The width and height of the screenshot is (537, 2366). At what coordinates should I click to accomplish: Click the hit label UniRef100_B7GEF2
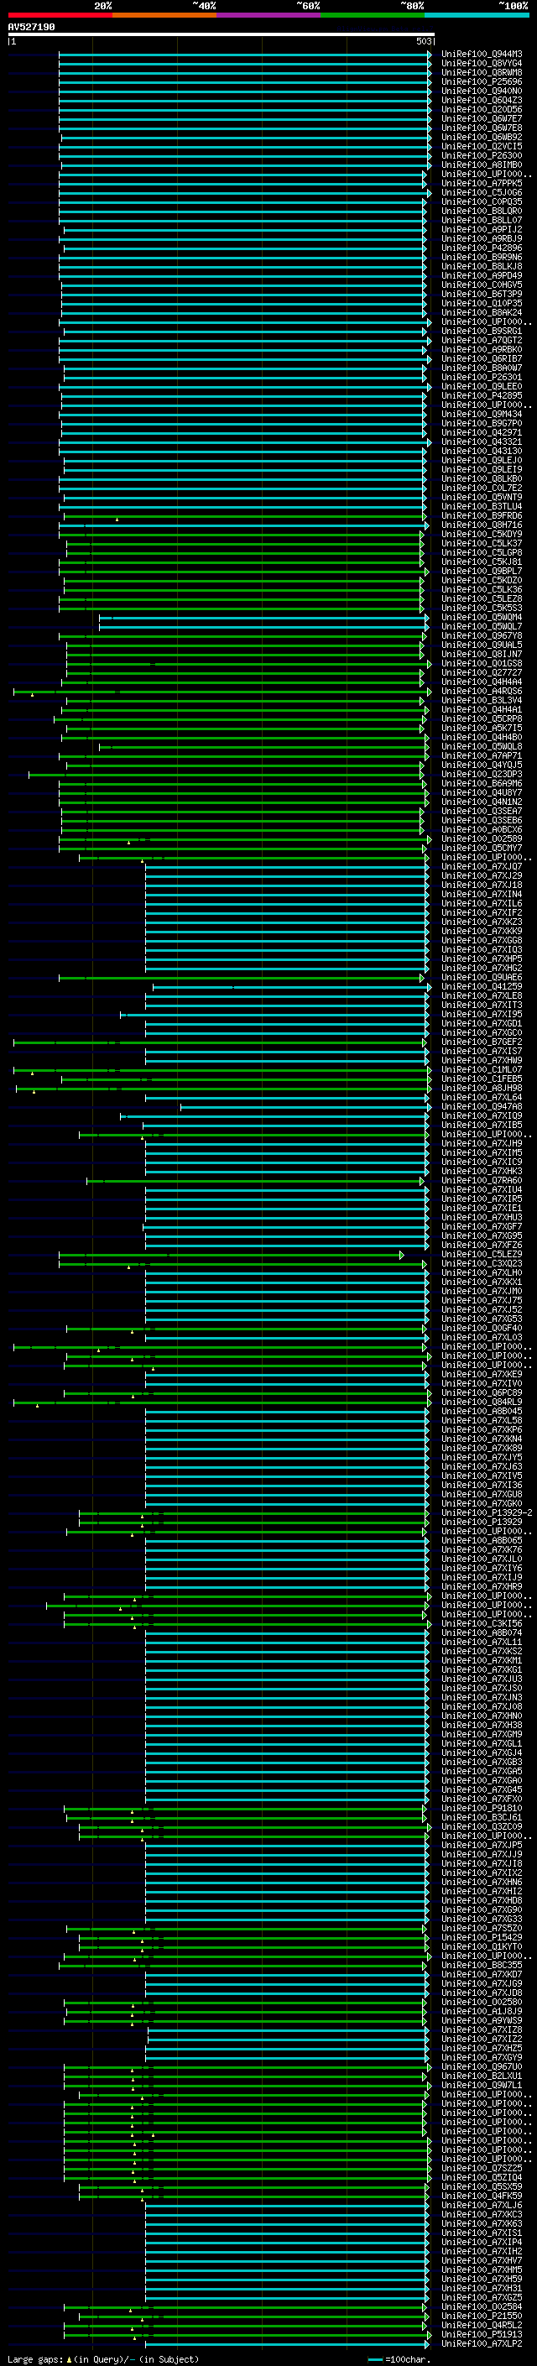point(482,1042)
